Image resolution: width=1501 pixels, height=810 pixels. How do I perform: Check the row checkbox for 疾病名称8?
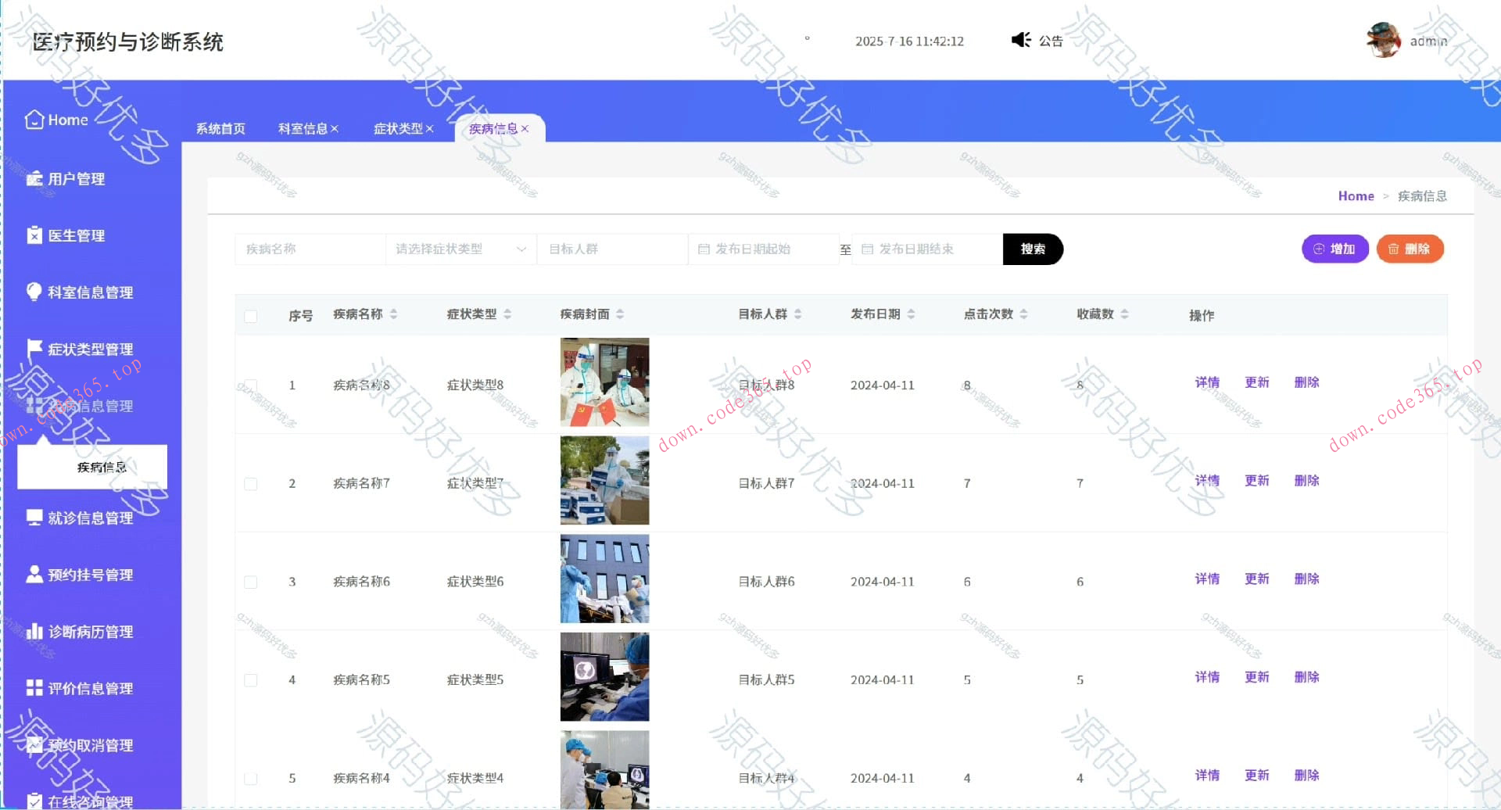coord(251,385)
